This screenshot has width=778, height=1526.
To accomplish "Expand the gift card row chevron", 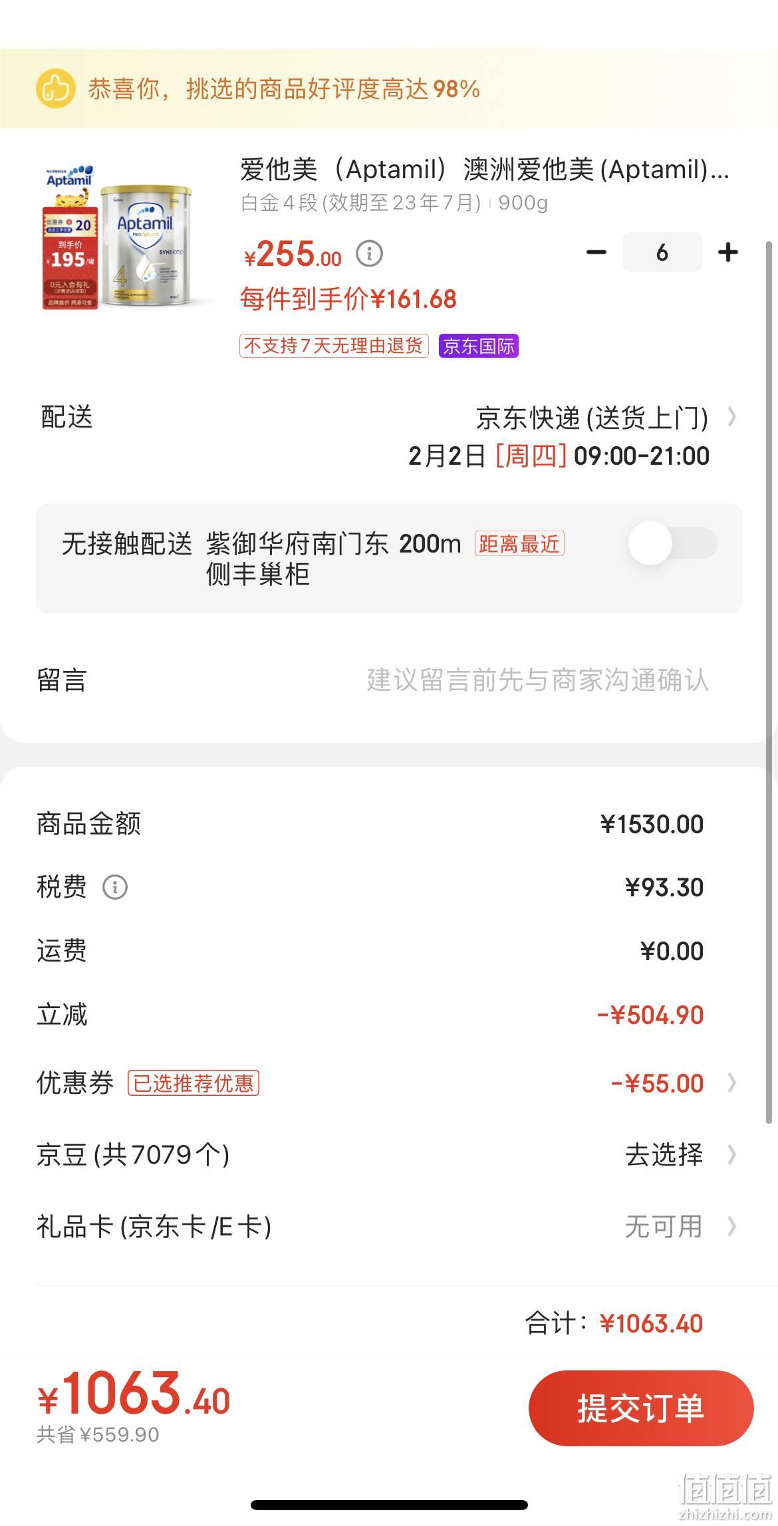I will (732, 1226).
